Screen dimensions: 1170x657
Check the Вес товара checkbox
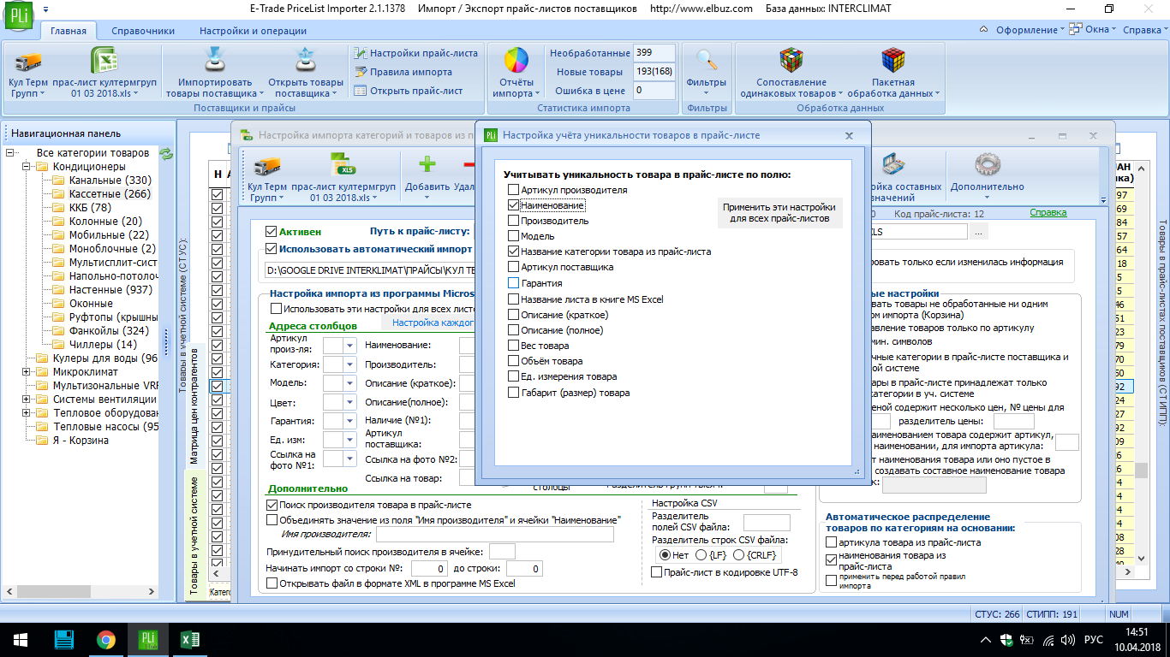pos(513,346)
